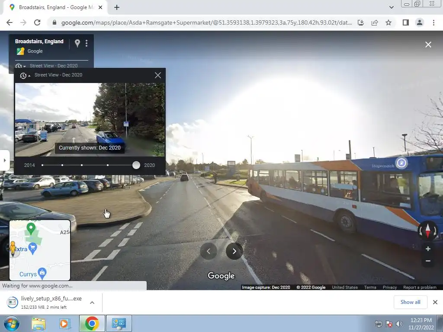Screen dimensions: 443x332
Task: Select the Broadstairs, England - Google Maps tab
Action: click(55, 8)
